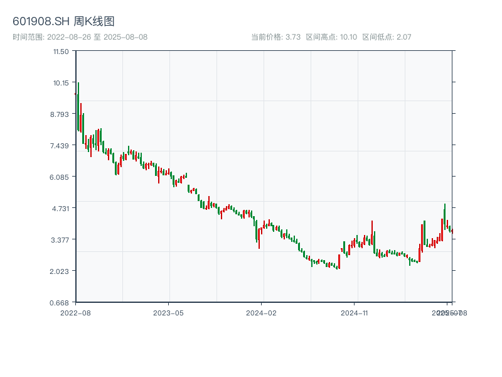Click the 7.439 y-axis label
Screen dimensions: 502x377
[x=60, y=145]
